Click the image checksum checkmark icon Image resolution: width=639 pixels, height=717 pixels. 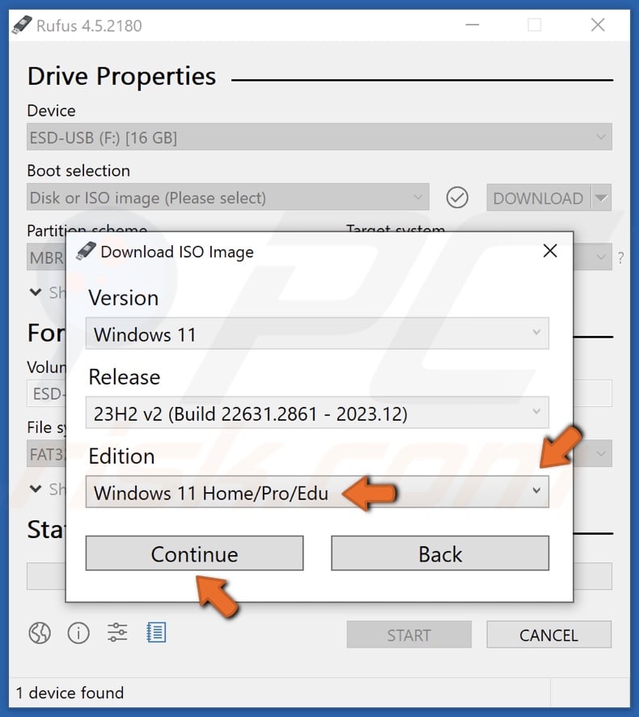[x=457, y=197]
